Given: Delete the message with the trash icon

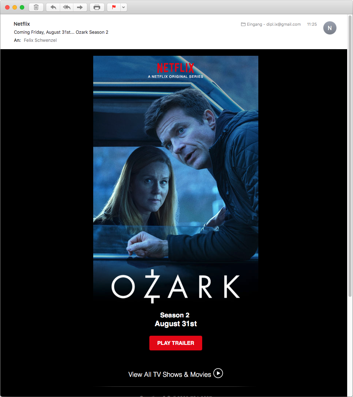Looking at the screenshot, I should [36, 7].
